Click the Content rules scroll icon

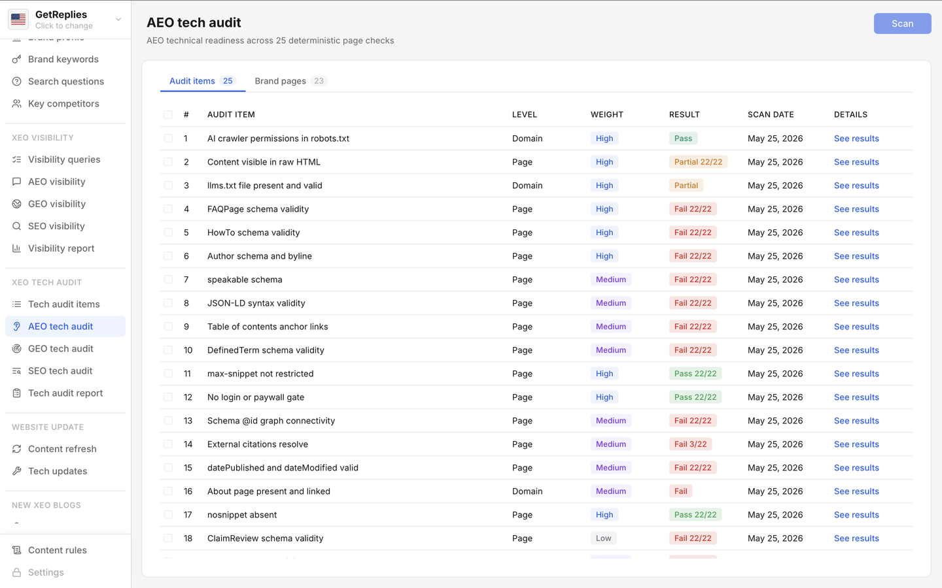(17, 550)
